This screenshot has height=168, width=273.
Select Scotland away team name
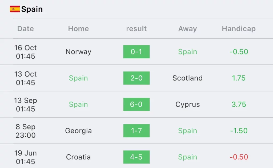187,78
